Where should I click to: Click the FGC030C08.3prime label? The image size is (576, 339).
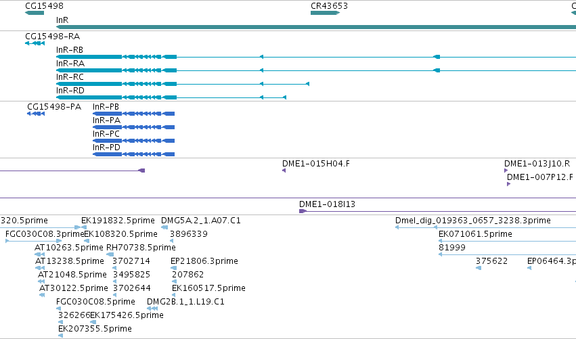(x=45, y=234)
